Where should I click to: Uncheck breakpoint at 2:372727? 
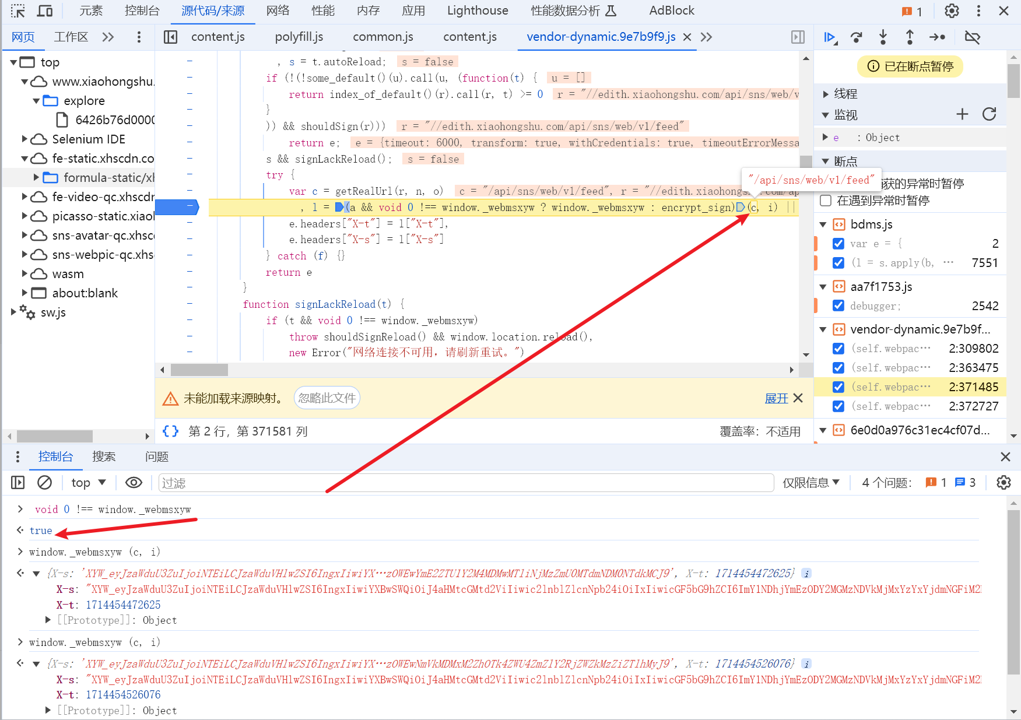click(x=838, y=406)
